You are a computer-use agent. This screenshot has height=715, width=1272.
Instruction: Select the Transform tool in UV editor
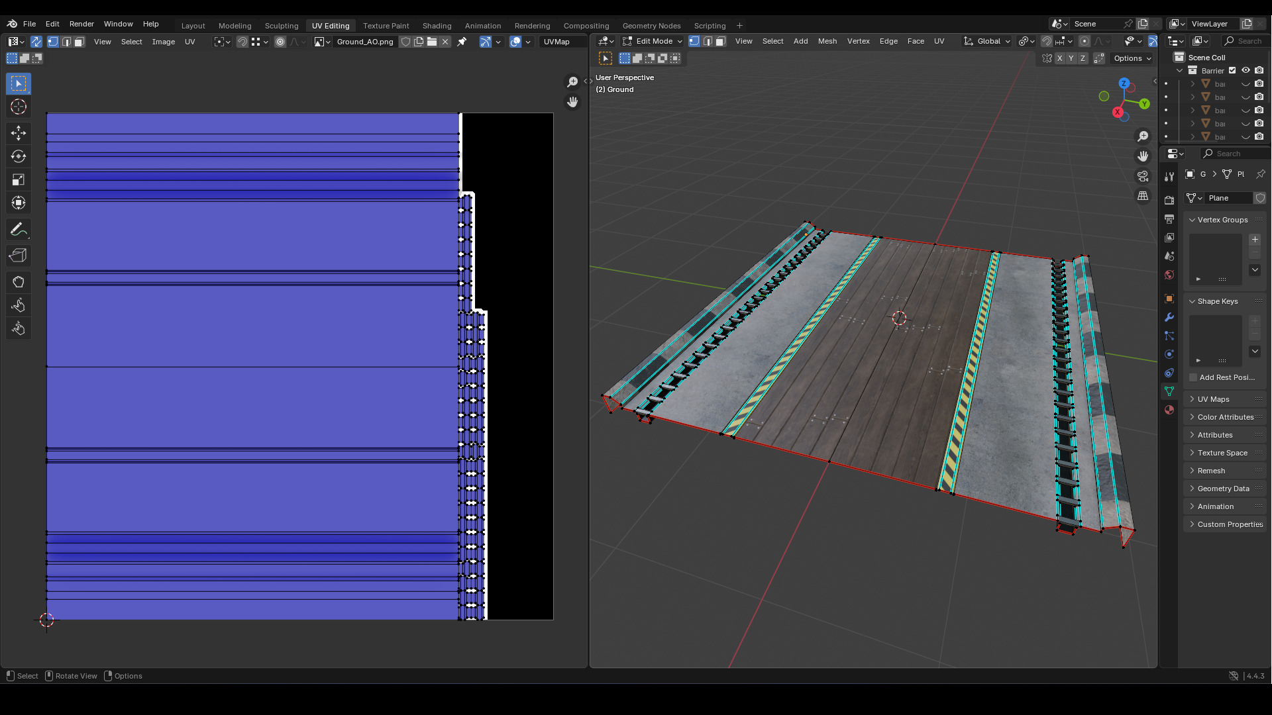19,203
